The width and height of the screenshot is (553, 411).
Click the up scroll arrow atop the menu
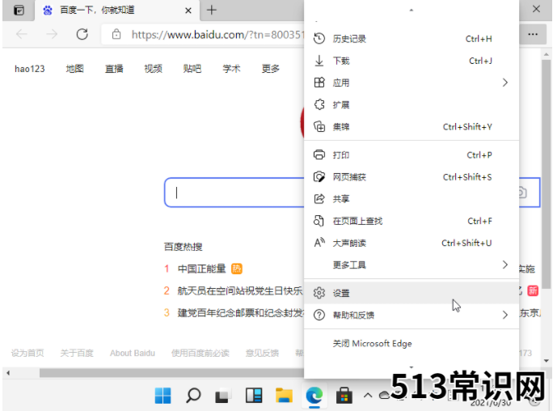coord(412,11)
